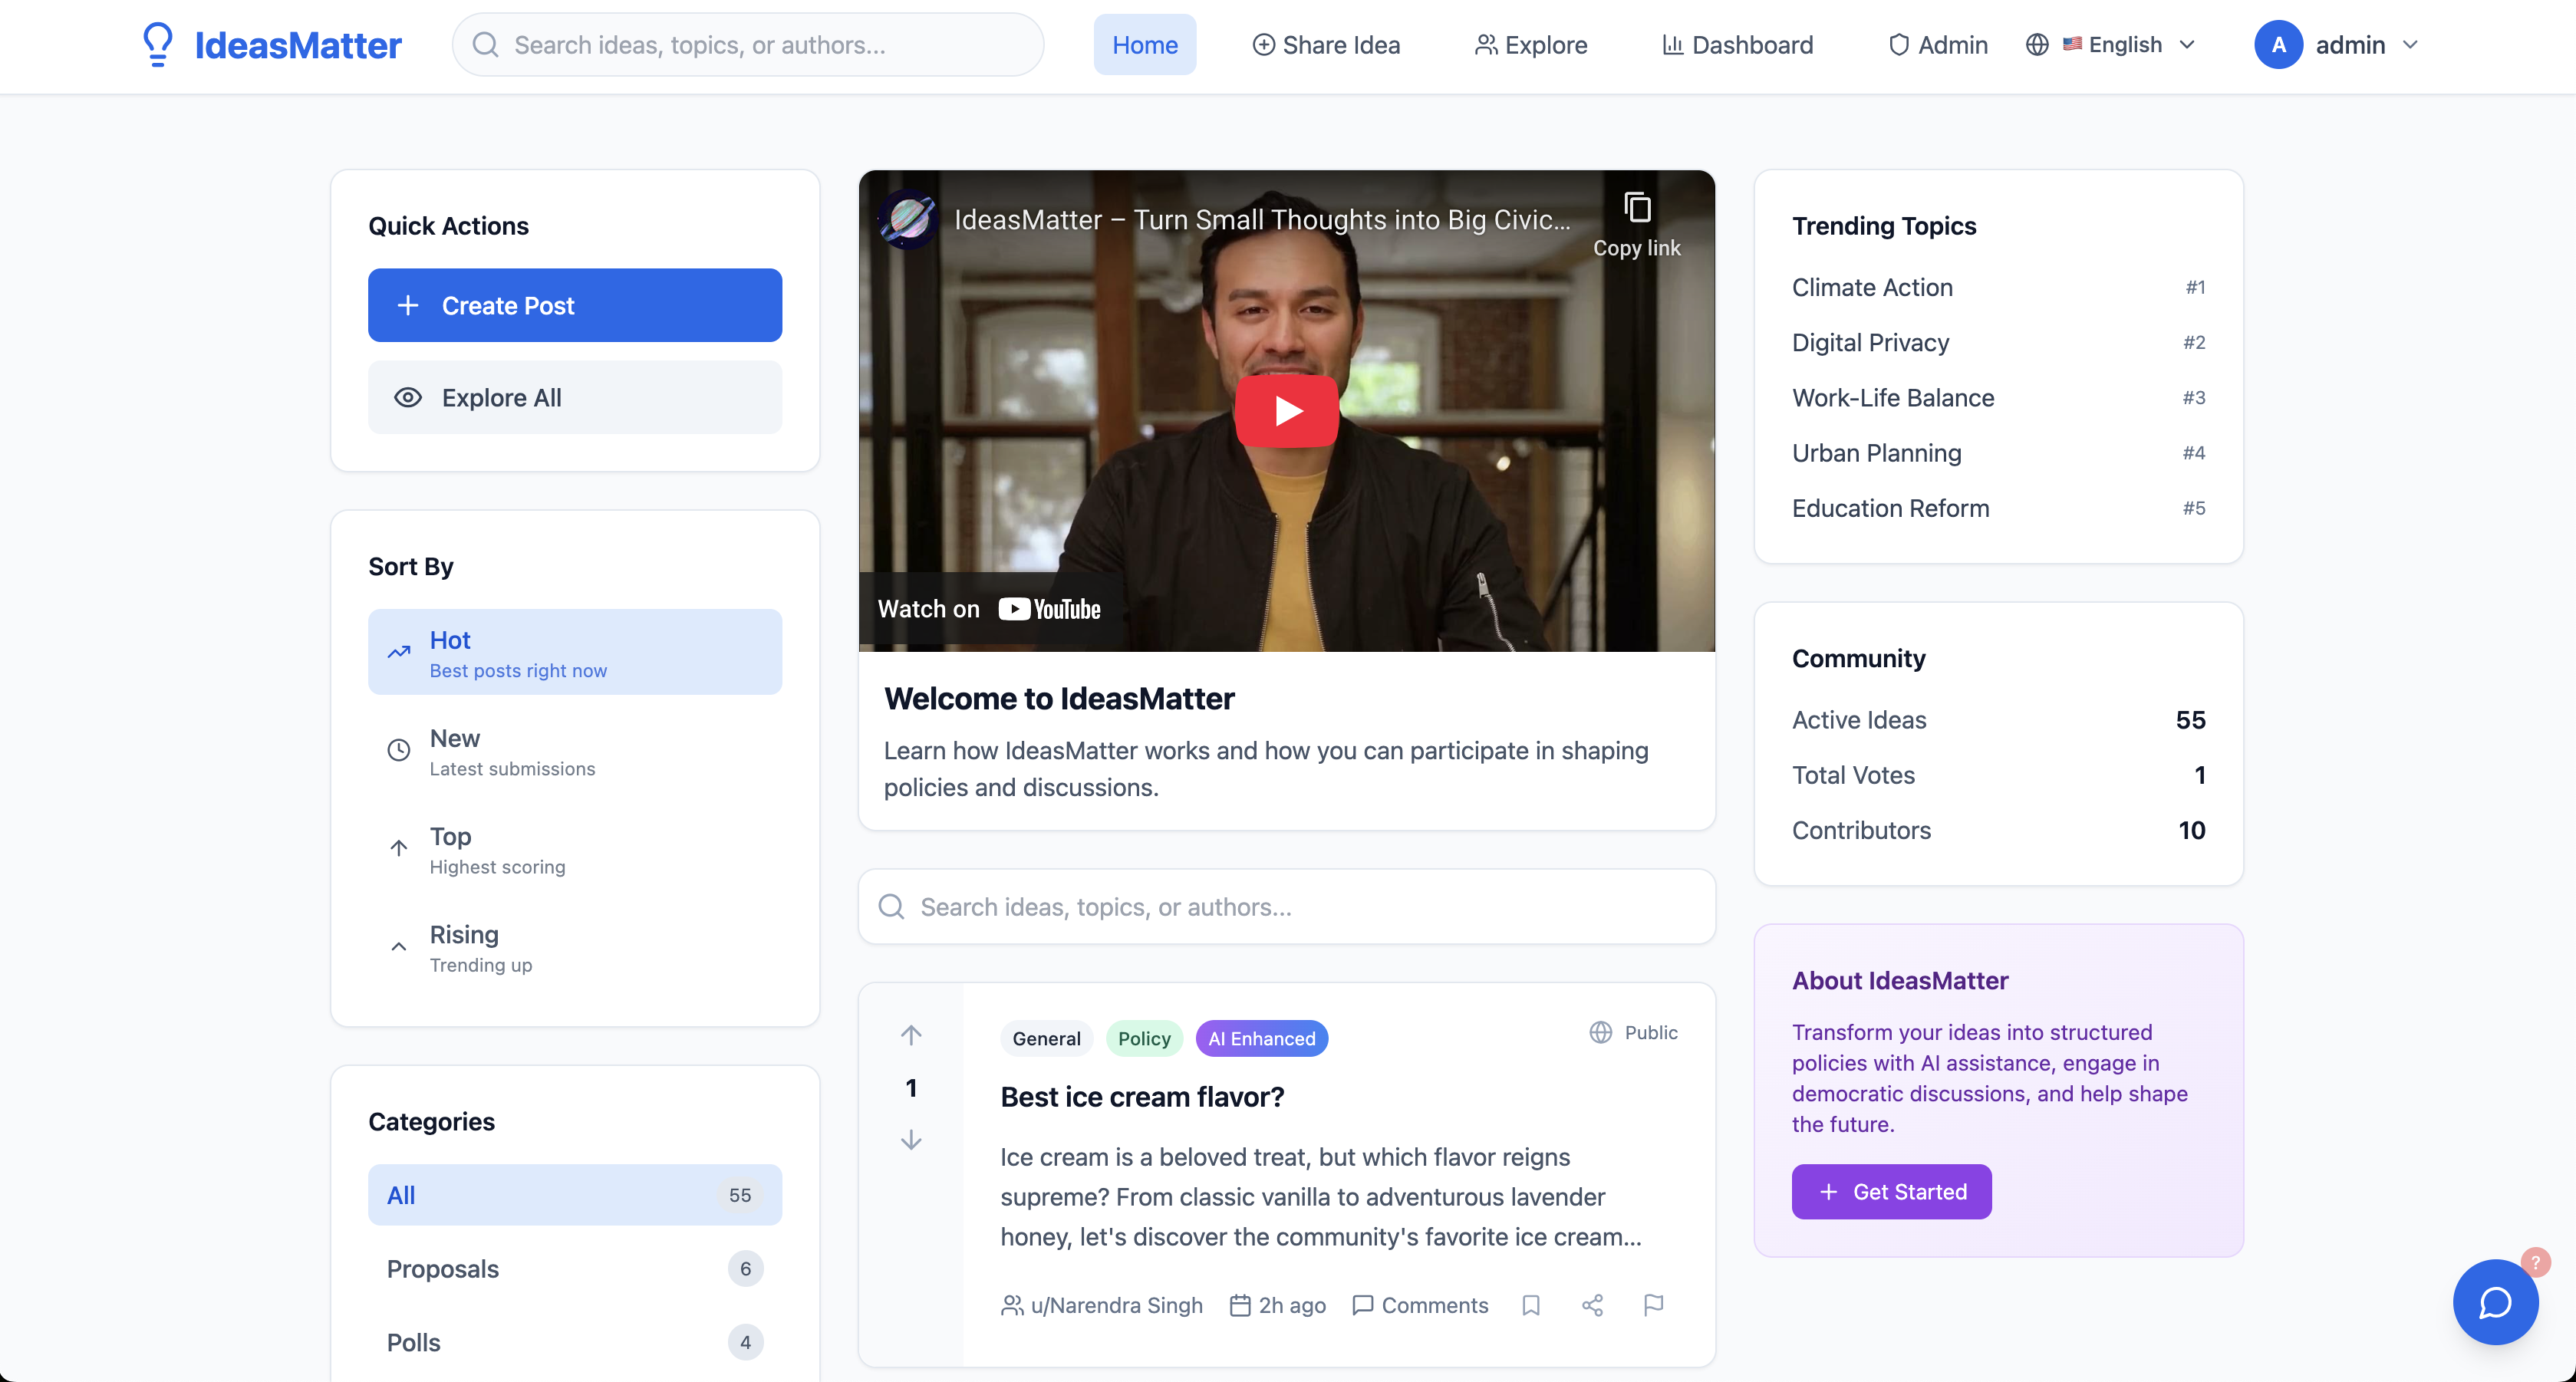Upvote the ice cream flavor post
Screen dimensions: 2576x1382
tap(910, 1035)
